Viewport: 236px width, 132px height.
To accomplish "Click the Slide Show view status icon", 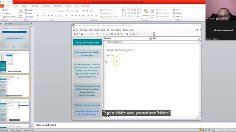I will [x=209, y=130].
